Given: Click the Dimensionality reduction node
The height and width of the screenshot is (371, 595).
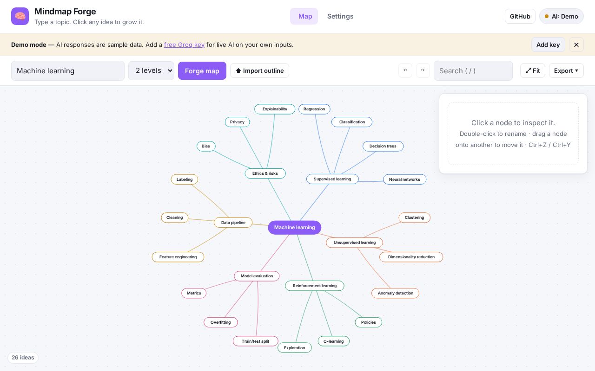Looking at the screenshot, I should (411, 257).
